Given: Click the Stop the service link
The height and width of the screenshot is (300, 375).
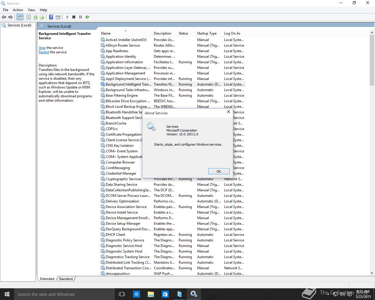Looking at the screenshot, I should 42,48.
